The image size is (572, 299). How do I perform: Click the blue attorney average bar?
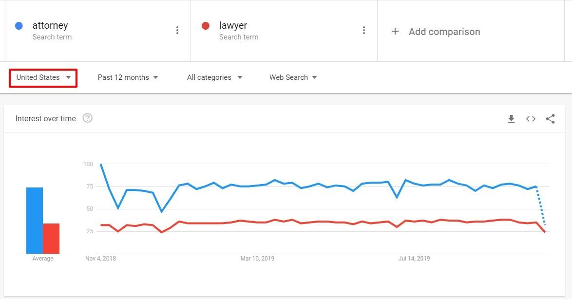(x=35, y=221)
